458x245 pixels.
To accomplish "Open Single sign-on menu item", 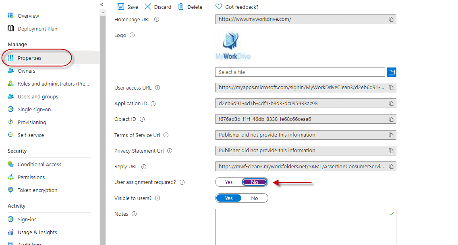I will click(x=34, y=109).
